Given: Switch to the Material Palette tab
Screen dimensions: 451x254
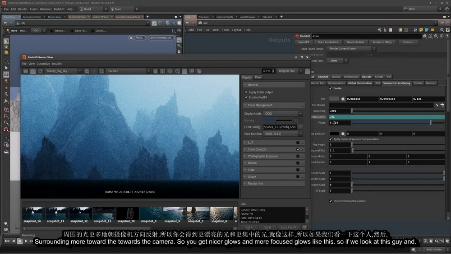Looking at the screenshot, I should point(225,17).
